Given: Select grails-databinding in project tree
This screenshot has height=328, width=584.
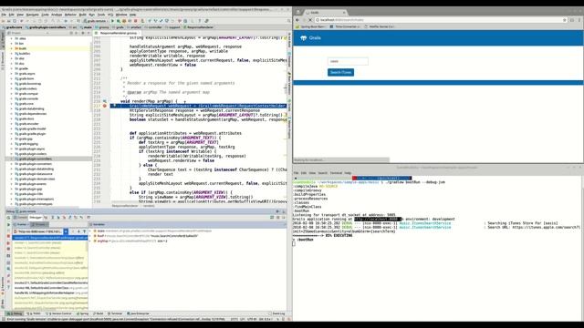Looking at the screenshot, I should [x=32, y=108].
